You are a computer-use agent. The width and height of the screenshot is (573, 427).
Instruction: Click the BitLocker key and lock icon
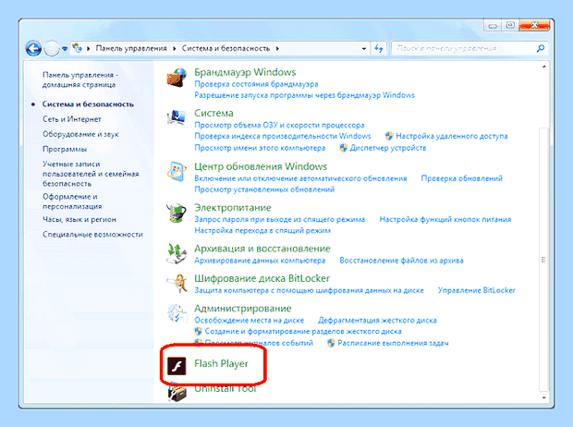coord(177,284)
